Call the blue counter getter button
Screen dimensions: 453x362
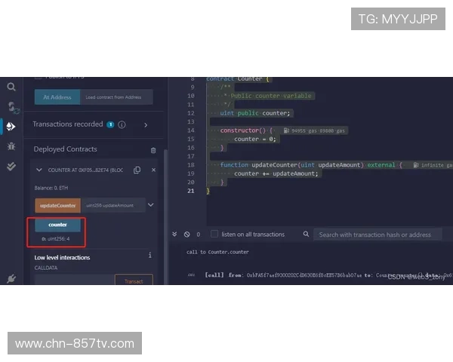[57, 225]
